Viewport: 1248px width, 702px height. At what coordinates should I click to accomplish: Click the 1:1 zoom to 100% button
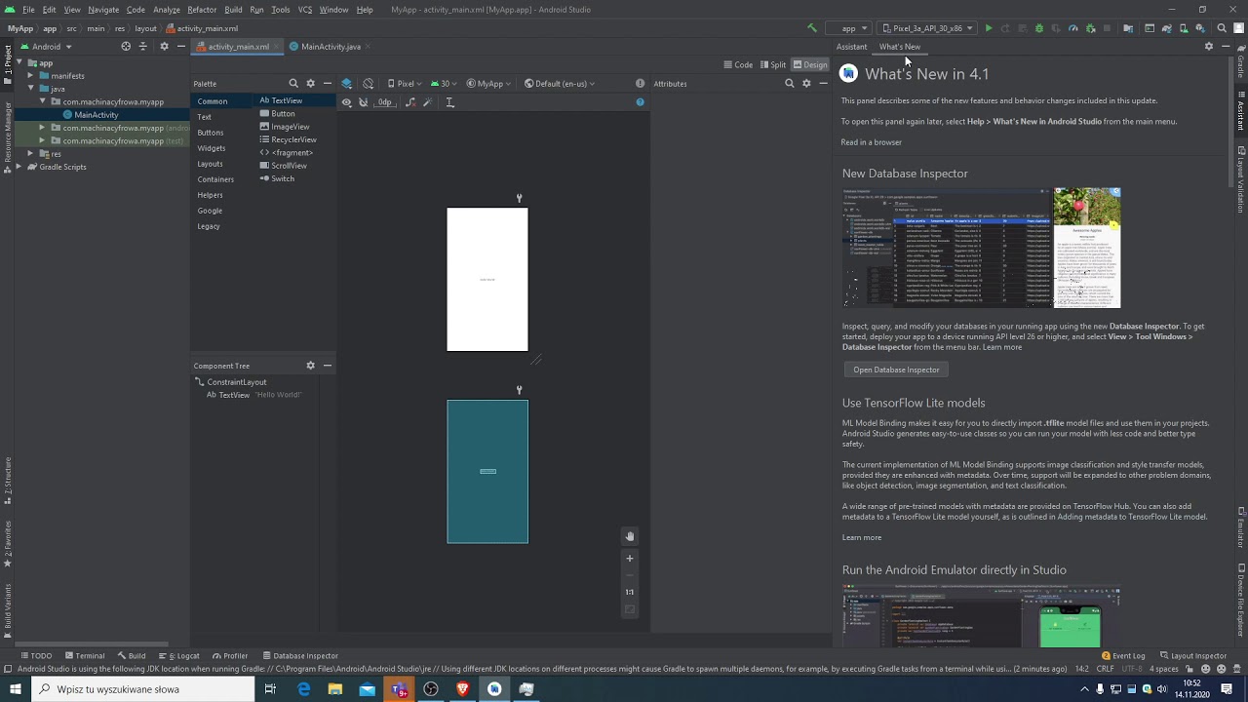[x=630, y=592]
